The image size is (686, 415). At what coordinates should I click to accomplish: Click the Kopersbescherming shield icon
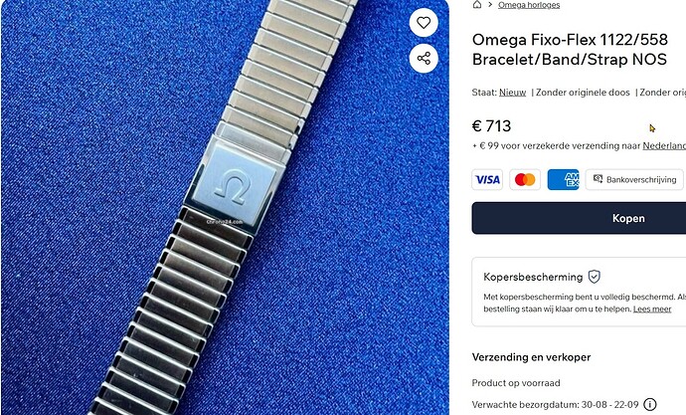coord(594,277)
